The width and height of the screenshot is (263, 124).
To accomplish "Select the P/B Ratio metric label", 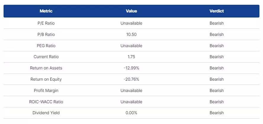I will [x=46, y=34].
